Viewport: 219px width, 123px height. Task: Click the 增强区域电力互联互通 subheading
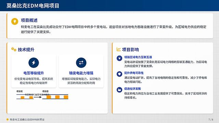point(138,57)
